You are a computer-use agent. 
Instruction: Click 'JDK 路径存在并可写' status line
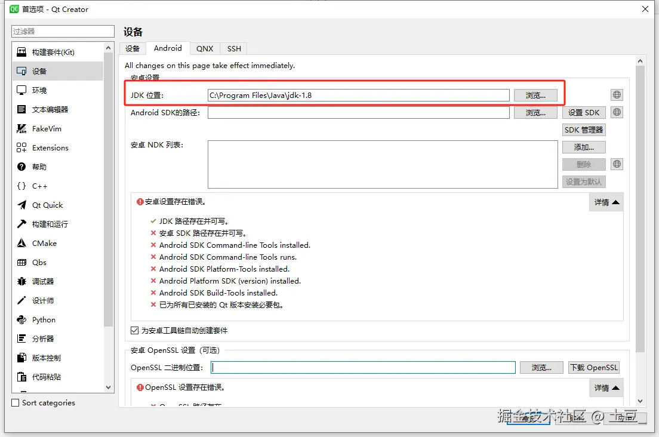coord(193,221)
